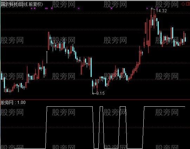This screenshot has width=190, height=149.
Task: Click the red split-window square icon
Action: (188, 4)
